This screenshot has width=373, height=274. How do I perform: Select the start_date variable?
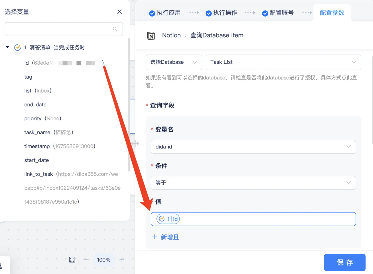[37, 160]
